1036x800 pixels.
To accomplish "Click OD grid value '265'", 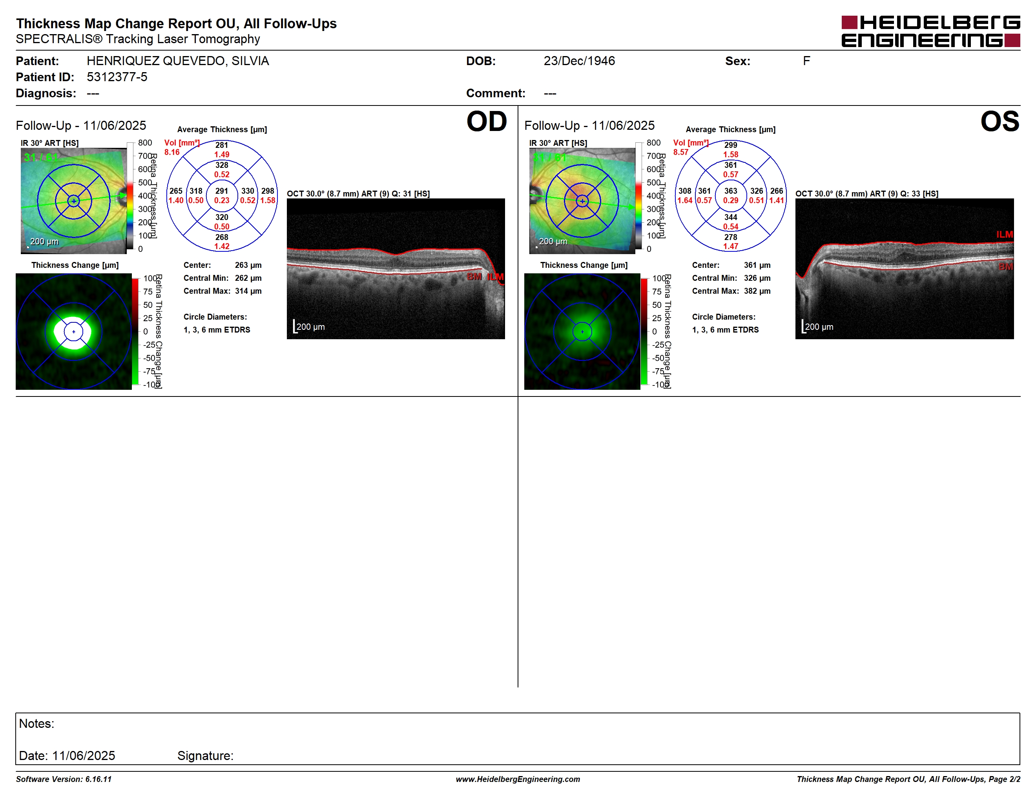I will (x=176, y=191).
